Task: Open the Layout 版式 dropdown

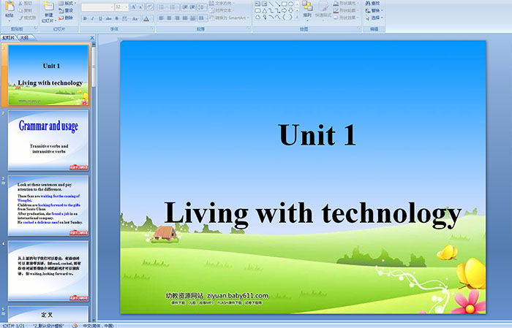Action: [67, 3]
